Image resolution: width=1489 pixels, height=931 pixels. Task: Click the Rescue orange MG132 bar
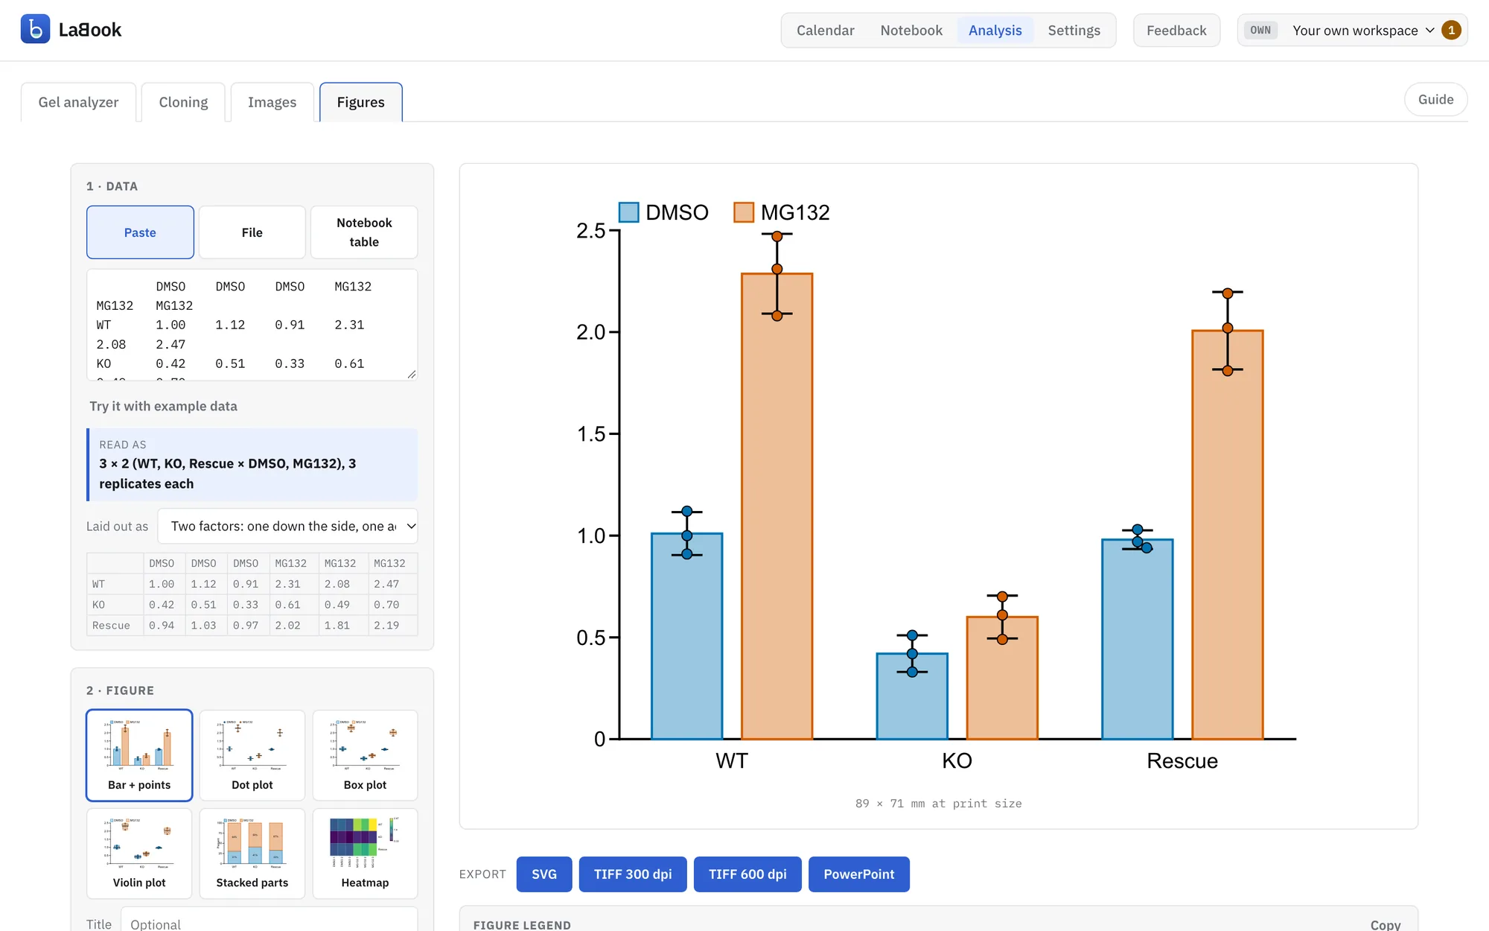[x=1228, y=535]
